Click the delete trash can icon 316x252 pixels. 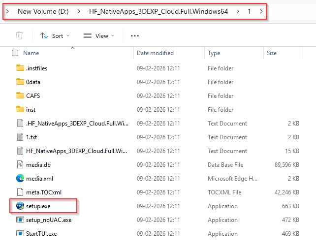point(19,35)
